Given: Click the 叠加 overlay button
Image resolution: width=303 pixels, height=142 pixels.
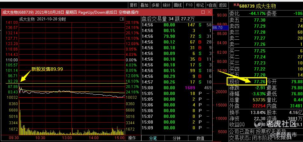Looking at the screenshot, I should [x=144, y=5].
